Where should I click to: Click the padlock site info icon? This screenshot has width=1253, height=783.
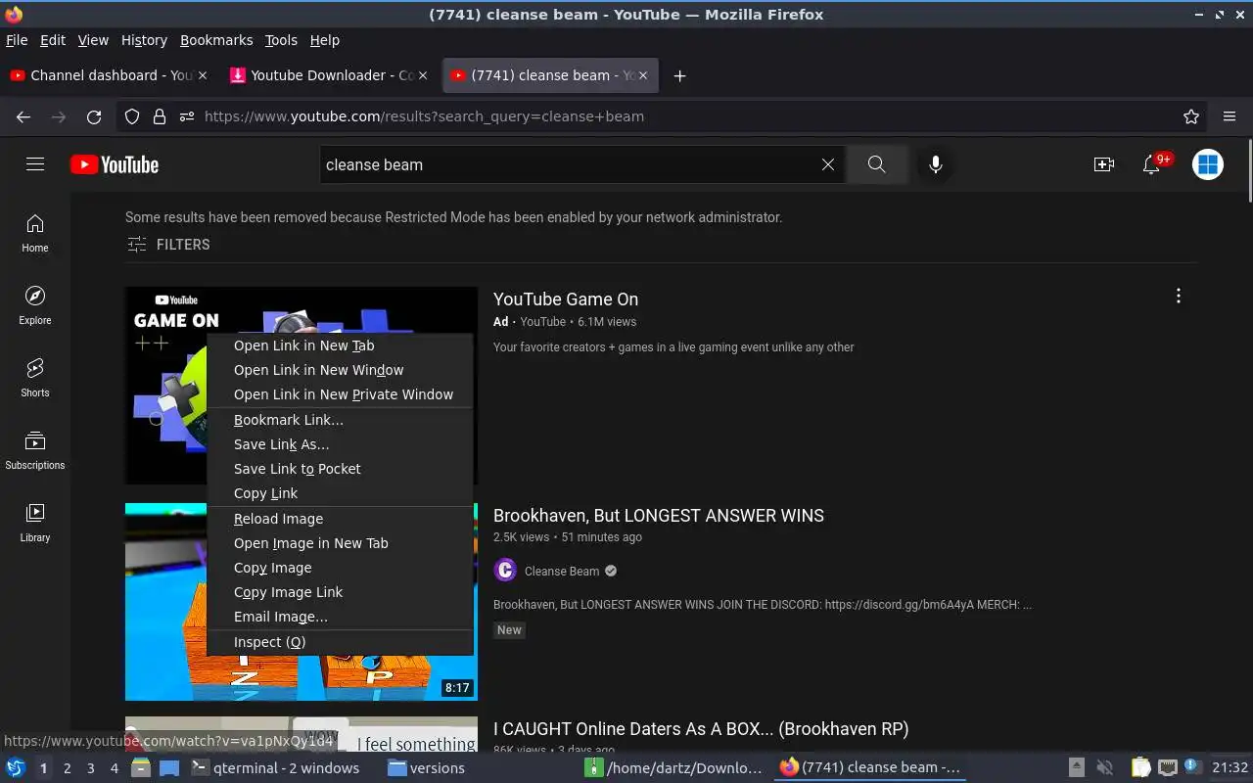(159, 116)
